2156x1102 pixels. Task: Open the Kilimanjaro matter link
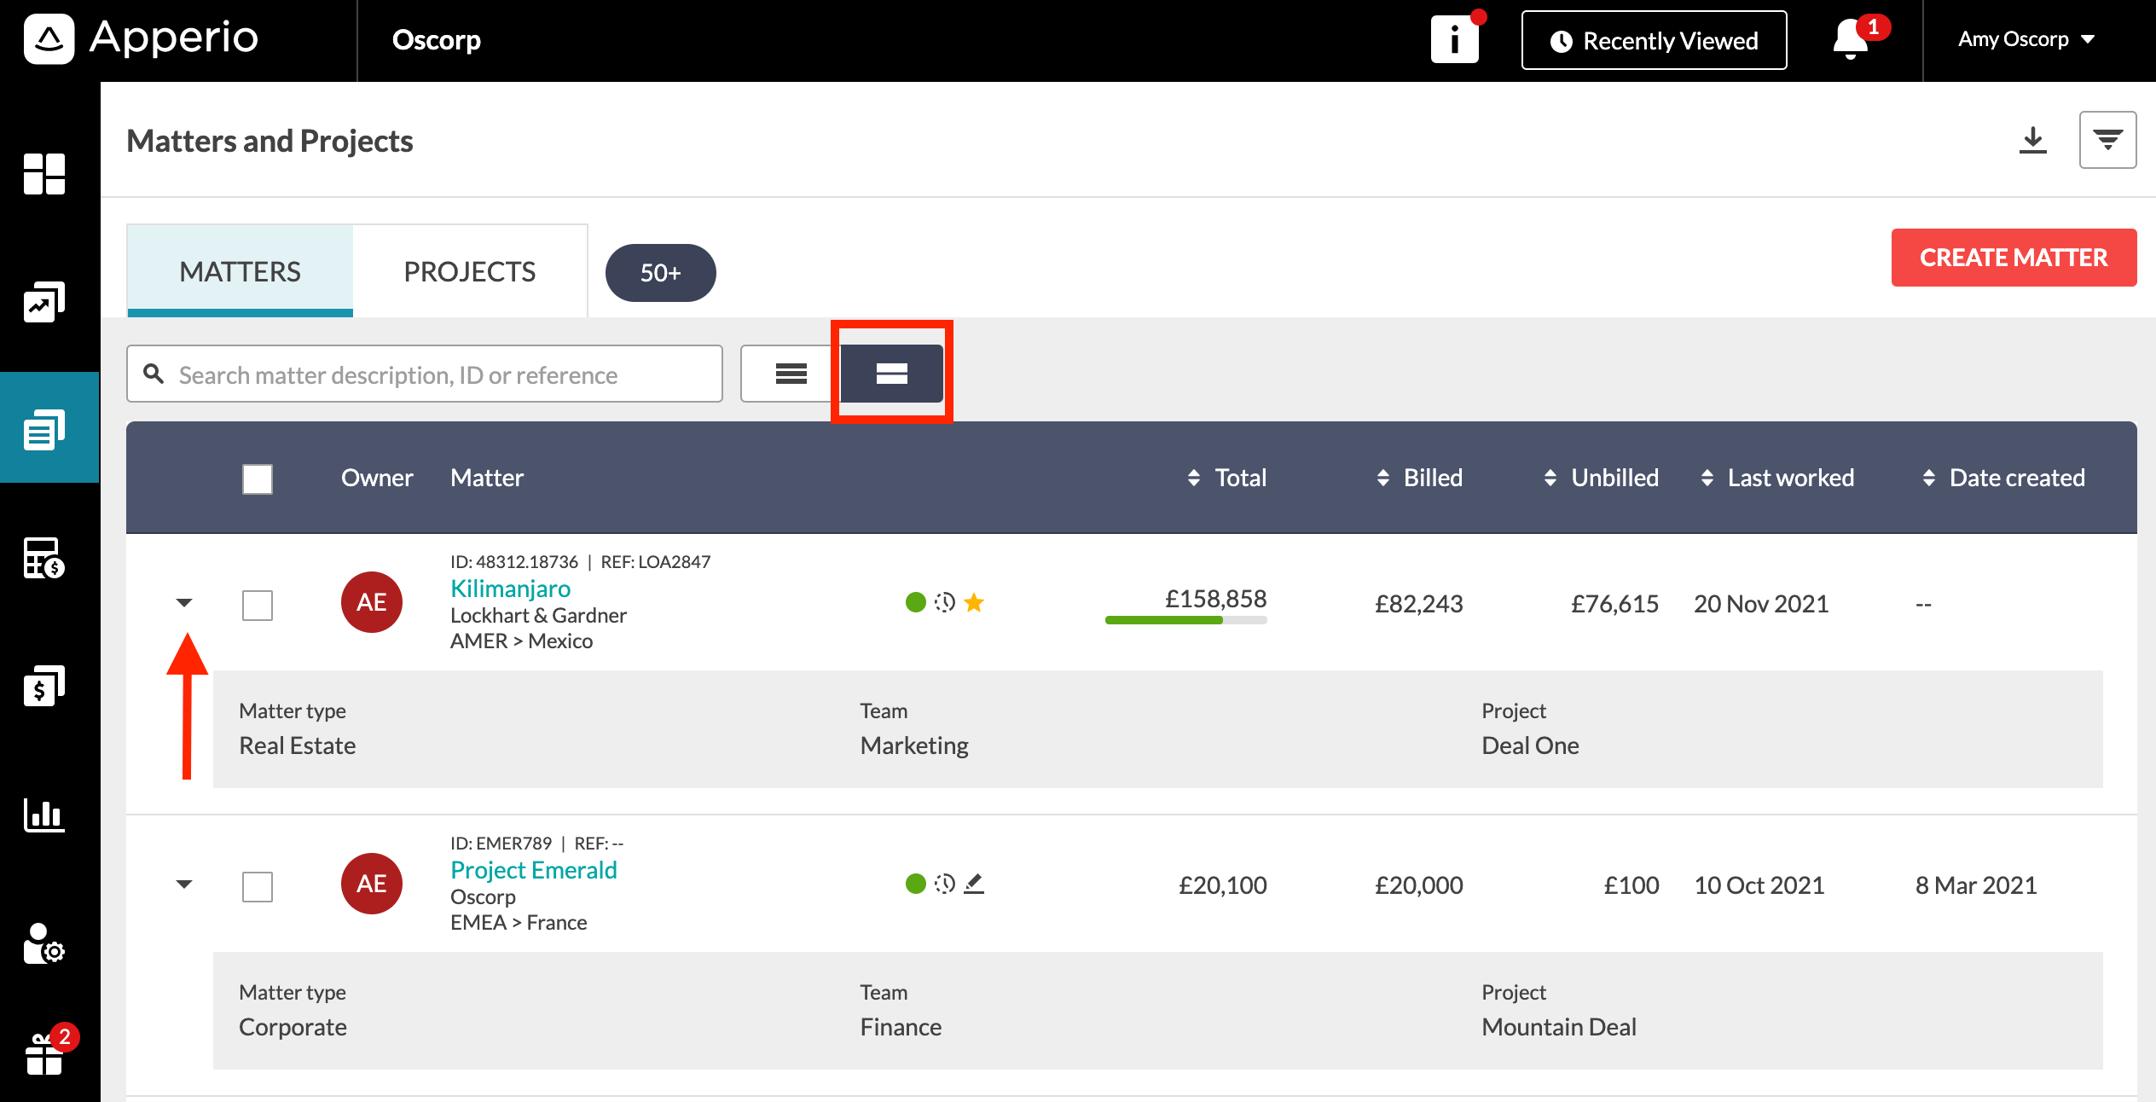coord(511,589)
